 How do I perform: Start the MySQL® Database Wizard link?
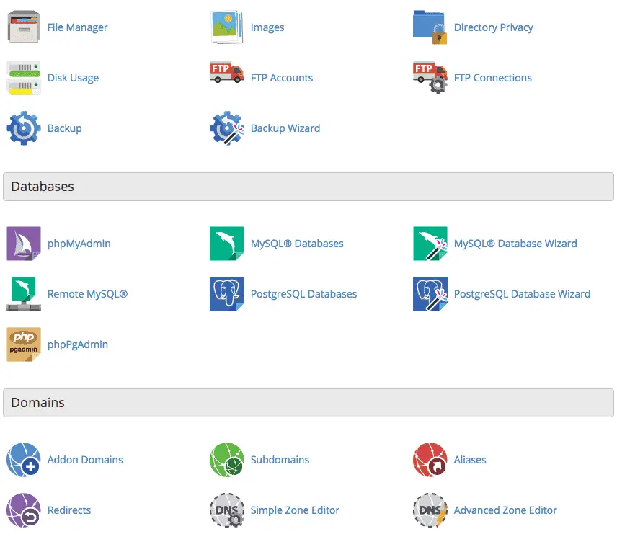tap(515, 244)
